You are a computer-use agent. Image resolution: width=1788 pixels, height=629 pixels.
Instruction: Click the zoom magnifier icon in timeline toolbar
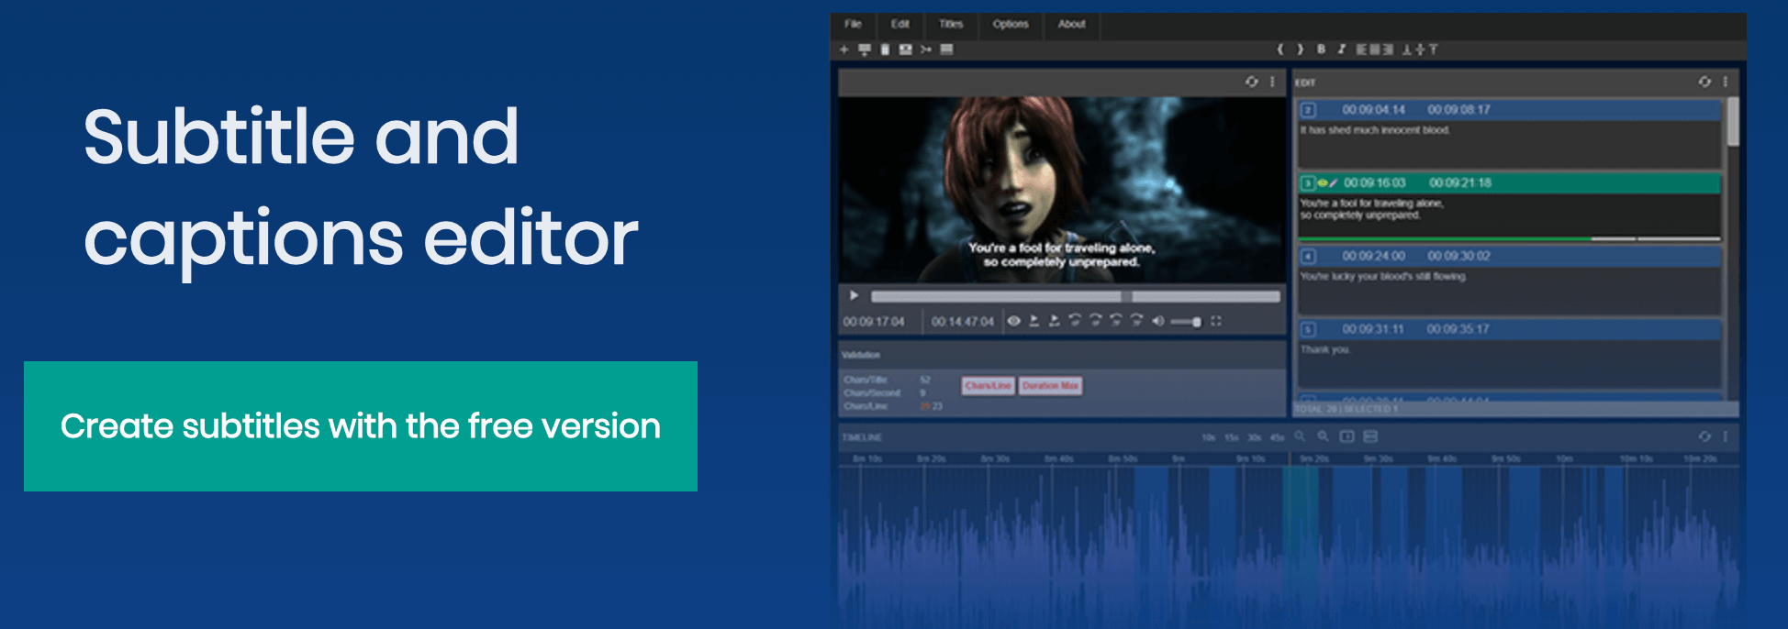coord(1300,436)
